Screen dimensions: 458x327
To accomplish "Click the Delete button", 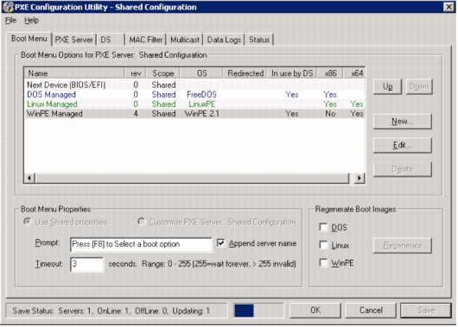I will pyautogui.click(x=402, y=169).
